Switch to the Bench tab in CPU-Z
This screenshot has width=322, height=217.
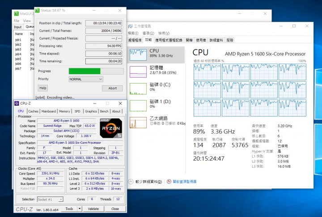tap(104, 111)
